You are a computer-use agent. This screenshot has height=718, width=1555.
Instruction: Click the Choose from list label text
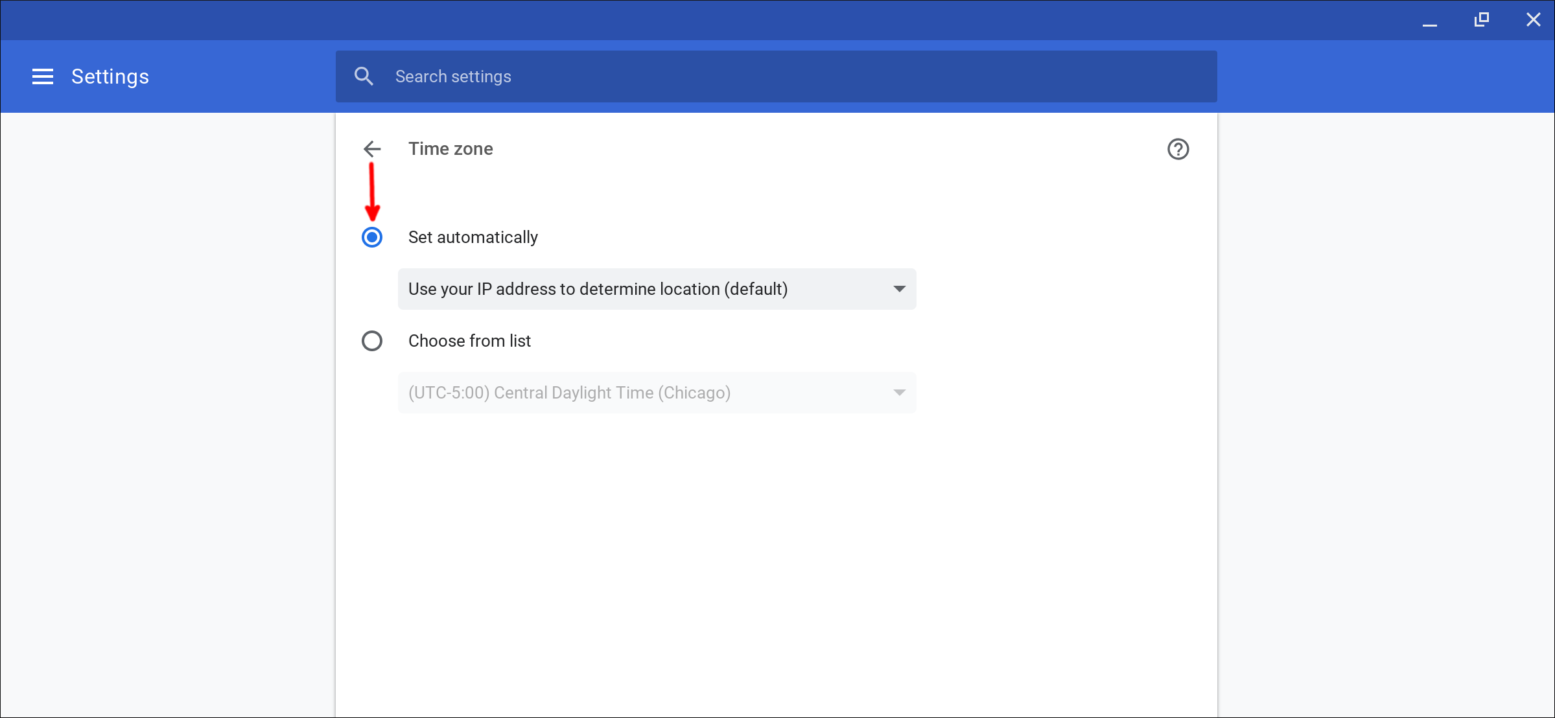[x=469, y=341]
